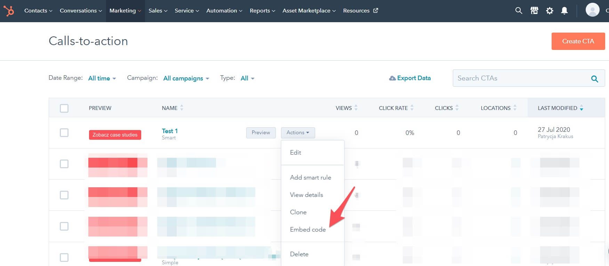Check the checkbox of the row labeled Simple

pyautogui.click(x=64, y=257)
